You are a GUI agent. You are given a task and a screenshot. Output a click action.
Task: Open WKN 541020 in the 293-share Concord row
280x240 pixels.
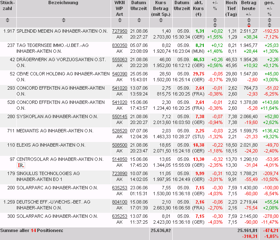[119, 88]
